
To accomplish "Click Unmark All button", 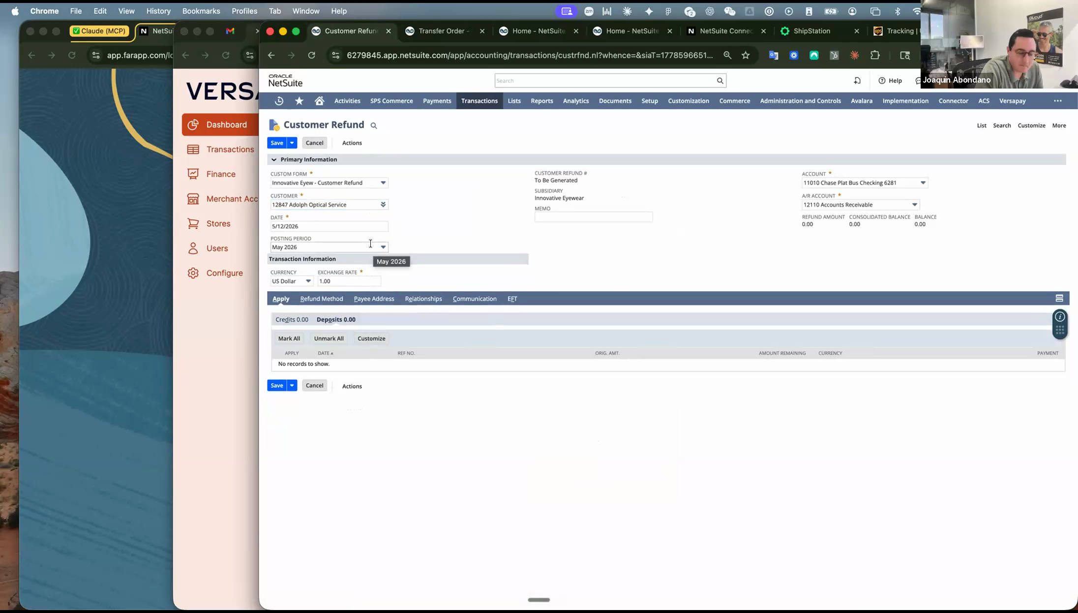I will click(x=329, y=338).
